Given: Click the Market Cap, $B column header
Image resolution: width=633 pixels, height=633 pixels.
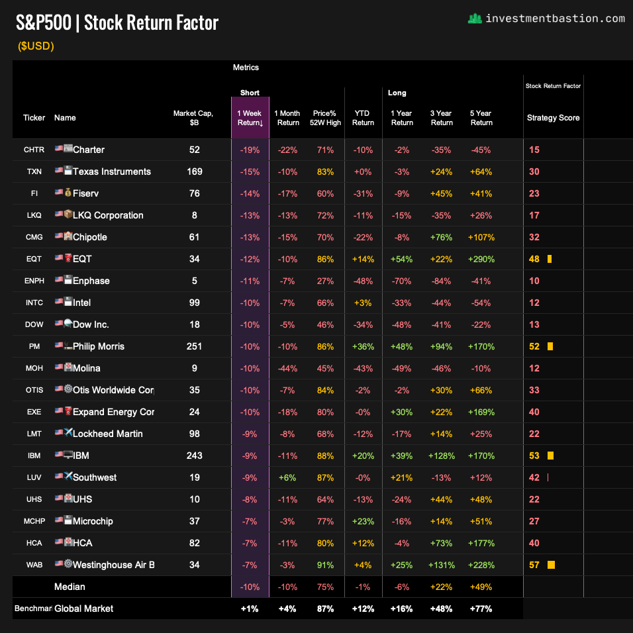Looking at the screenshot, I should (193, 118).
